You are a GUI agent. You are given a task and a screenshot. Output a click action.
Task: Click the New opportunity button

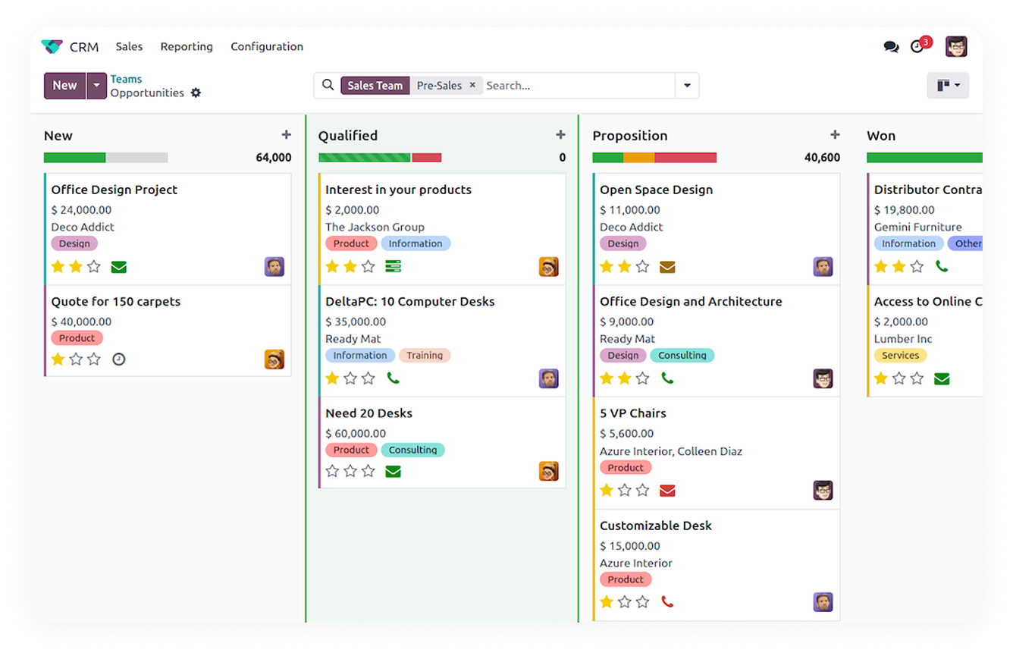pyautogui.click(x=64, y=86)
